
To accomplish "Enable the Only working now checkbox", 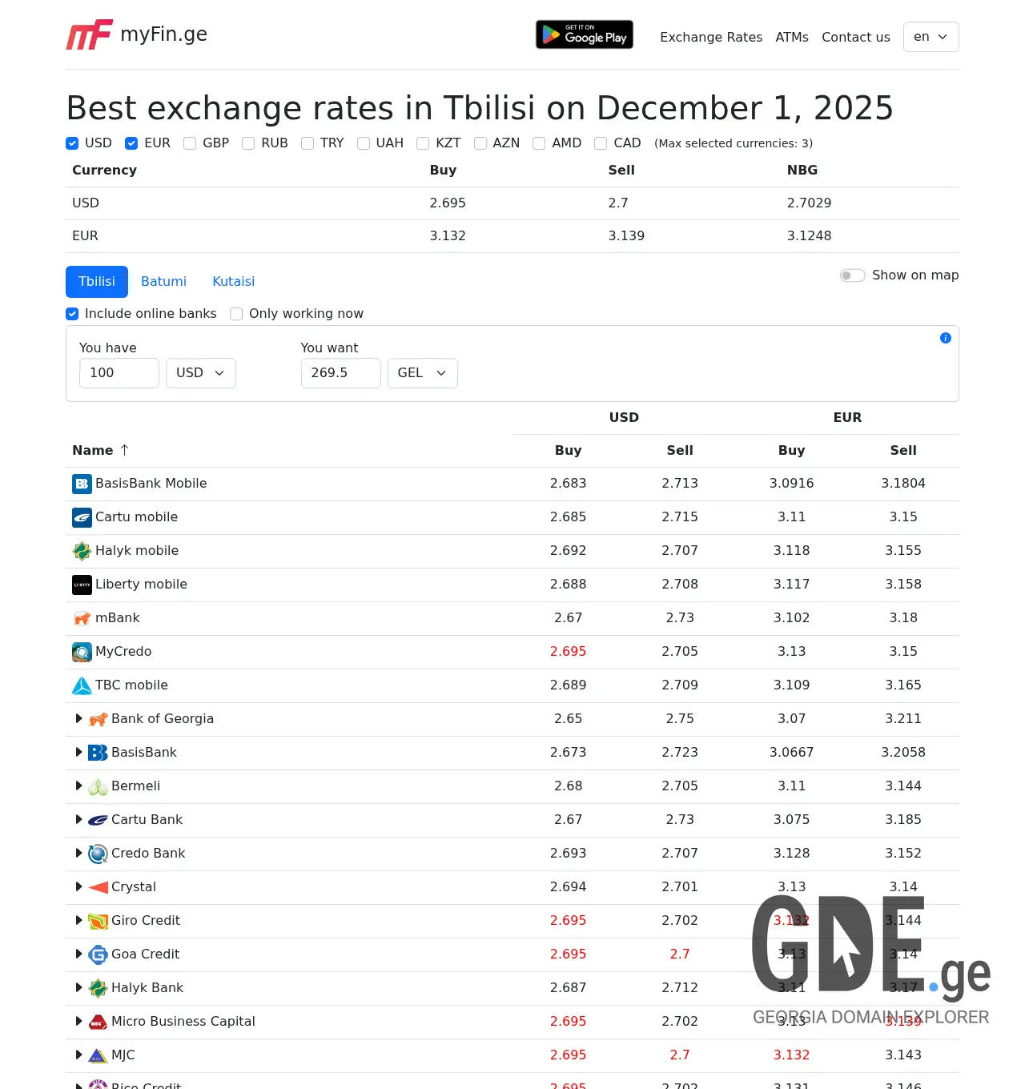I will click(x=236, y=314).
